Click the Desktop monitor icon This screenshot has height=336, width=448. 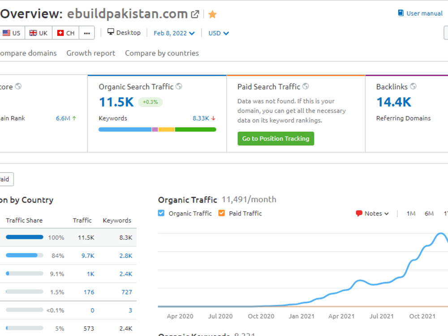click(111, 32)
